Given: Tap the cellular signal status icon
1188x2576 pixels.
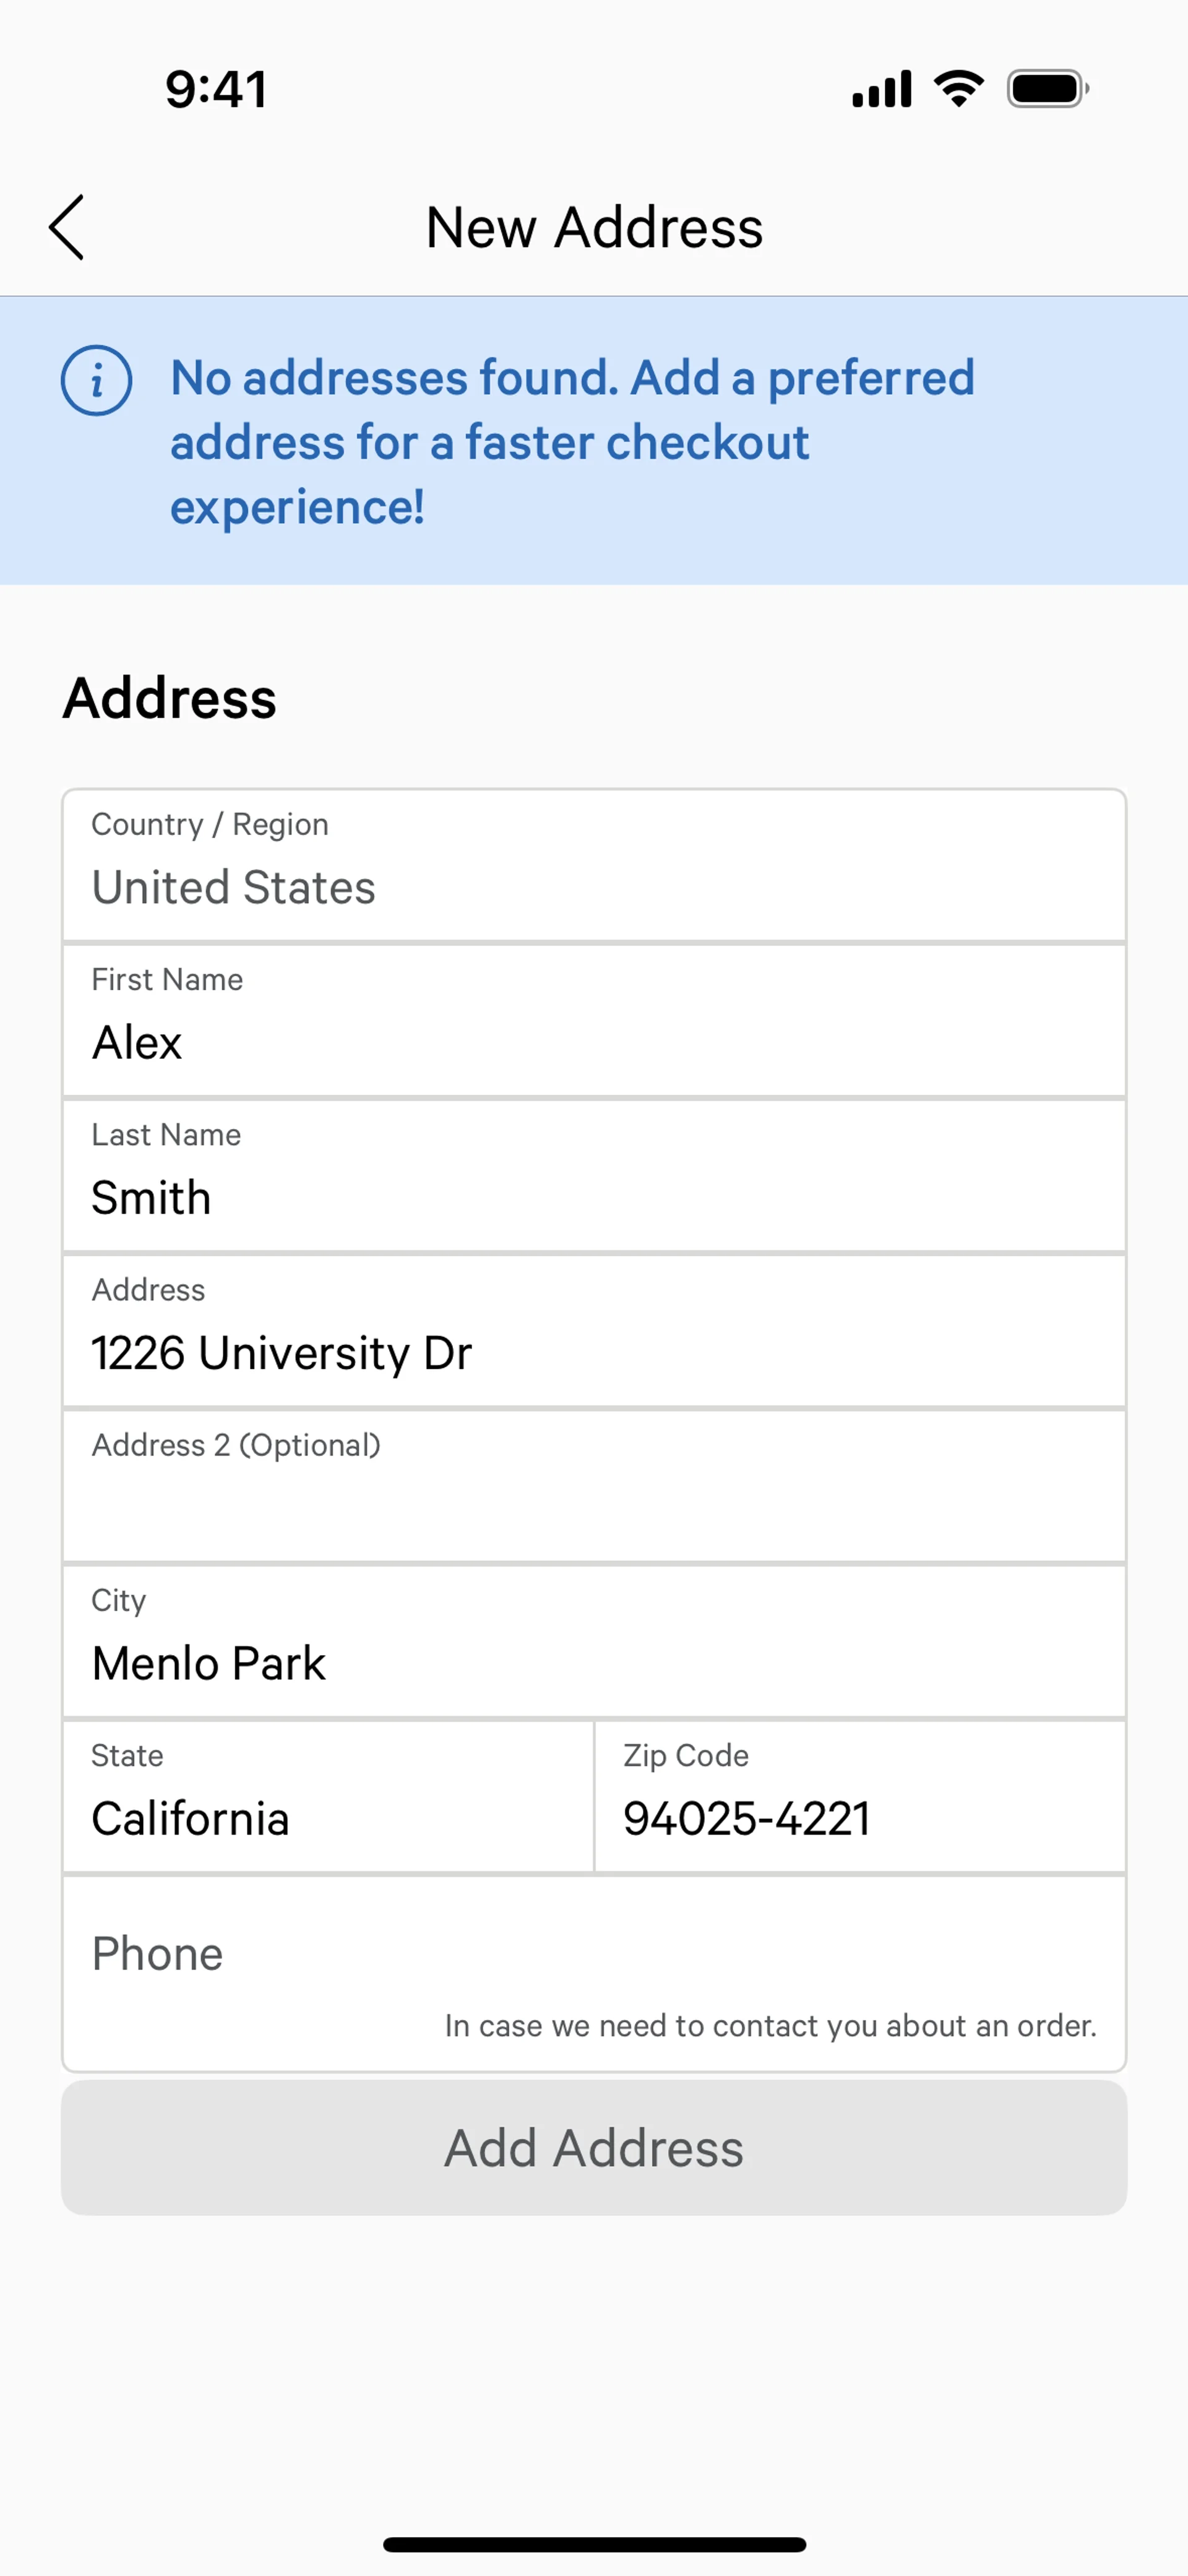Looking at the screenshot, I should click(x=881, y=89).
